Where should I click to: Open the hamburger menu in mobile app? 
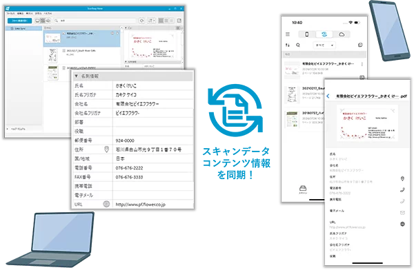coord(288,34)
